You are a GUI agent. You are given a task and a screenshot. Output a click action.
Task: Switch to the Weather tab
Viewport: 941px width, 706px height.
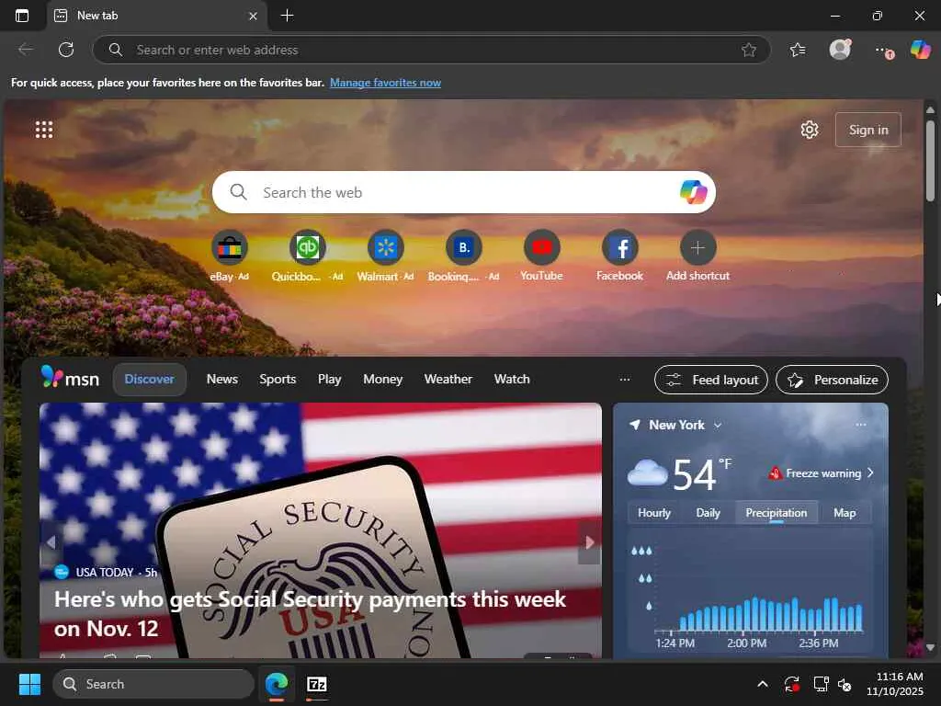pos(448,380)
